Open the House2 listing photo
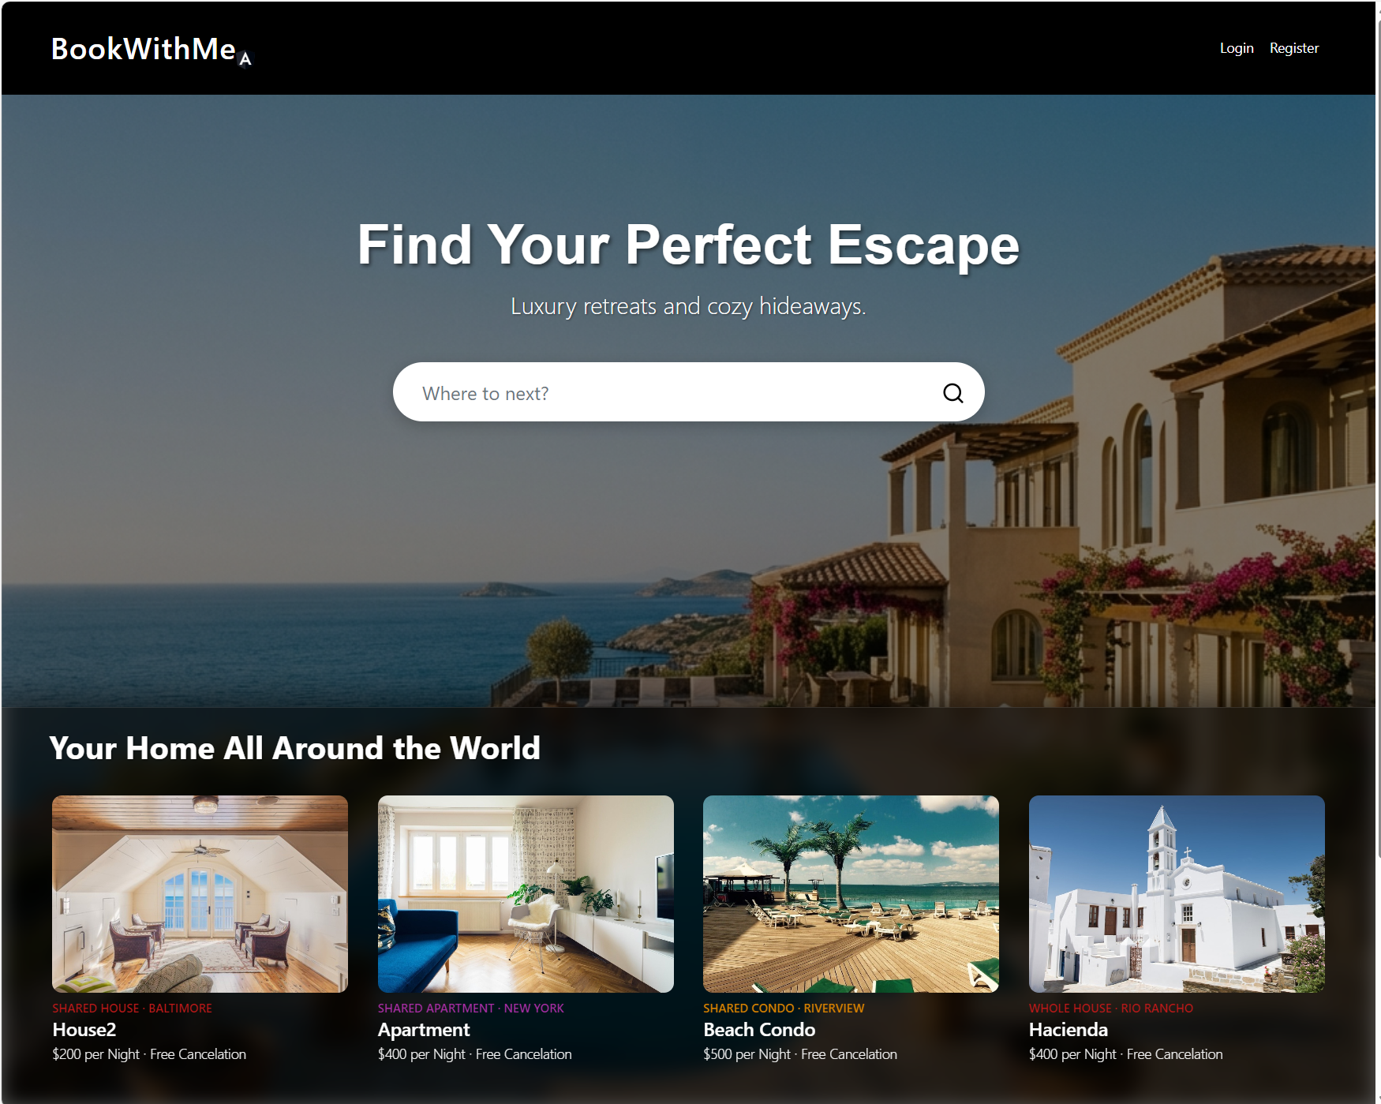The height and width of the screenshot is (1104, 1381). 200,893
